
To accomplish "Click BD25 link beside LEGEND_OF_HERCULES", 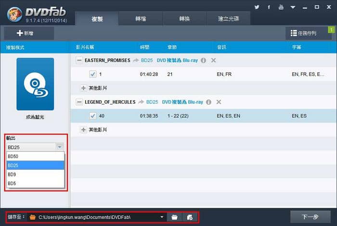I will [152, 102].
